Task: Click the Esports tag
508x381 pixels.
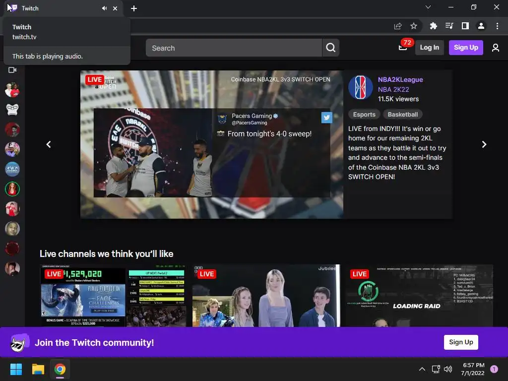Action: coord(364,115)
